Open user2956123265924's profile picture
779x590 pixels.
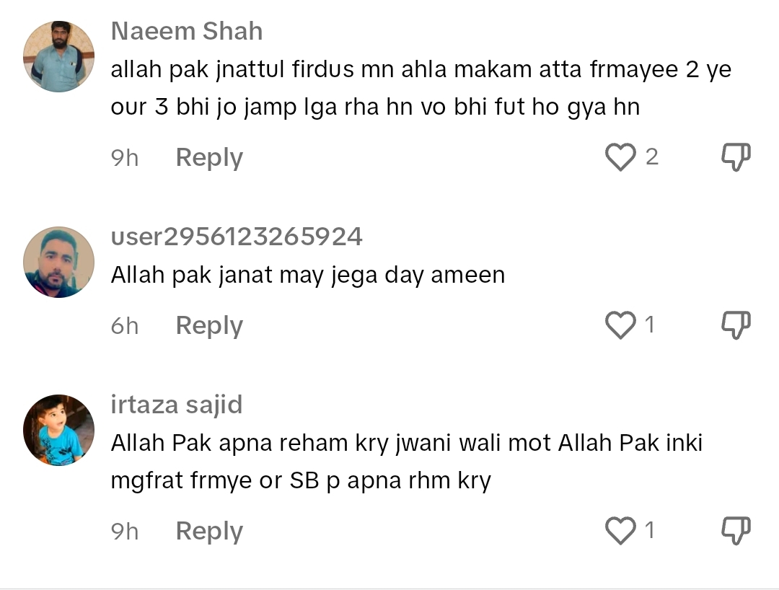coord(58,262)
